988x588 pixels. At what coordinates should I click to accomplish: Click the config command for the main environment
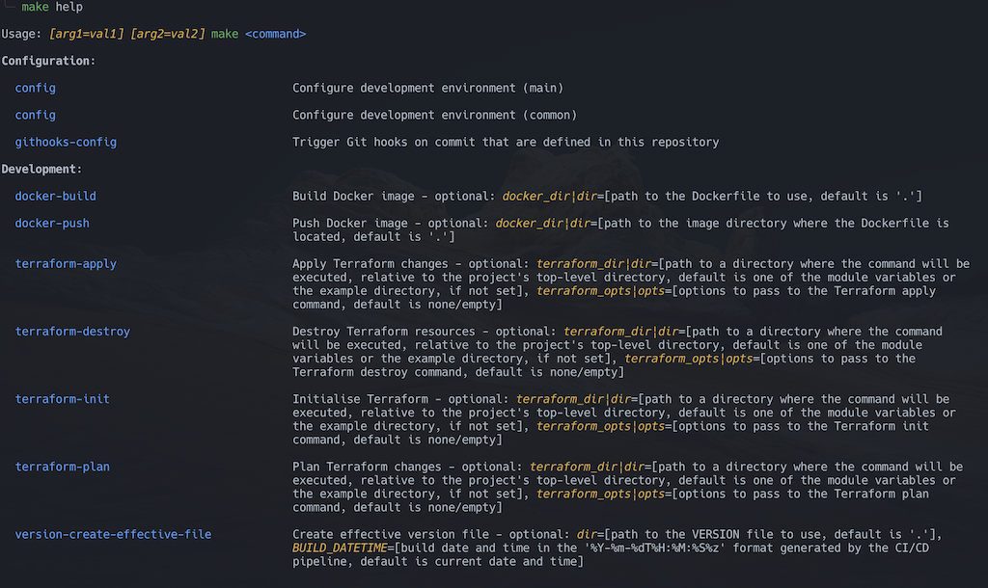point(36,88)
